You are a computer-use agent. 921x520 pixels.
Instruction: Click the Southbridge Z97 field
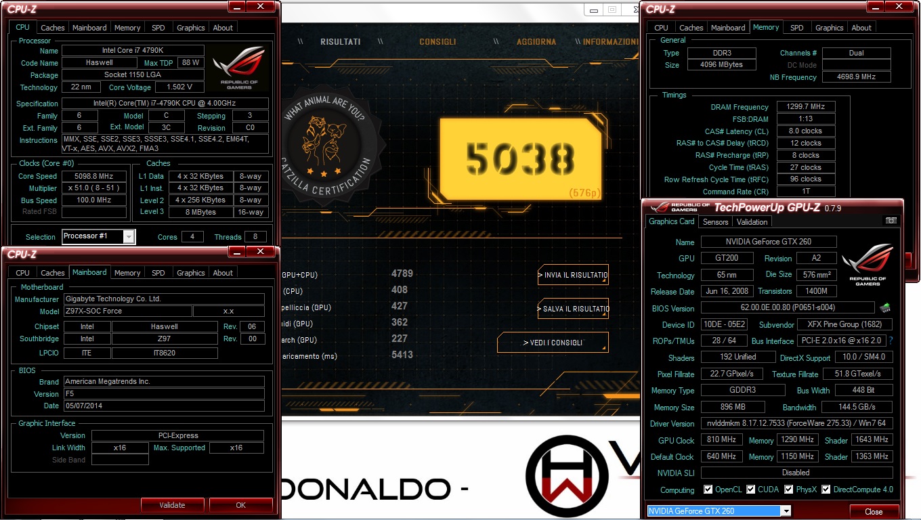(165, 339)
